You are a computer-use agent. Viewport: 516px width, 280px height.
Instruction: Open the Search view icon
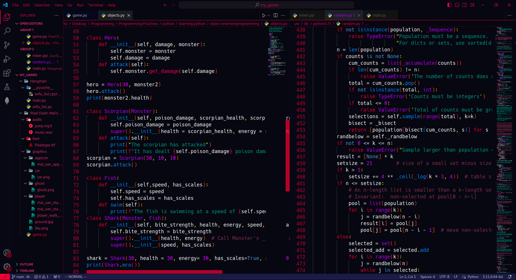(7, 31)
